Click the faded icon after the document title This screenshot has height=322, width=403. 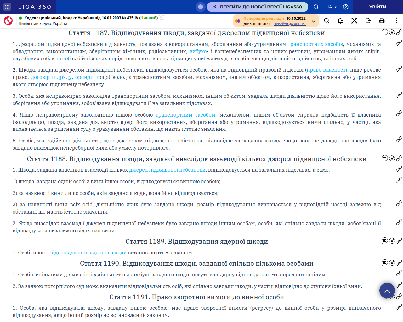tap(162, 18)
